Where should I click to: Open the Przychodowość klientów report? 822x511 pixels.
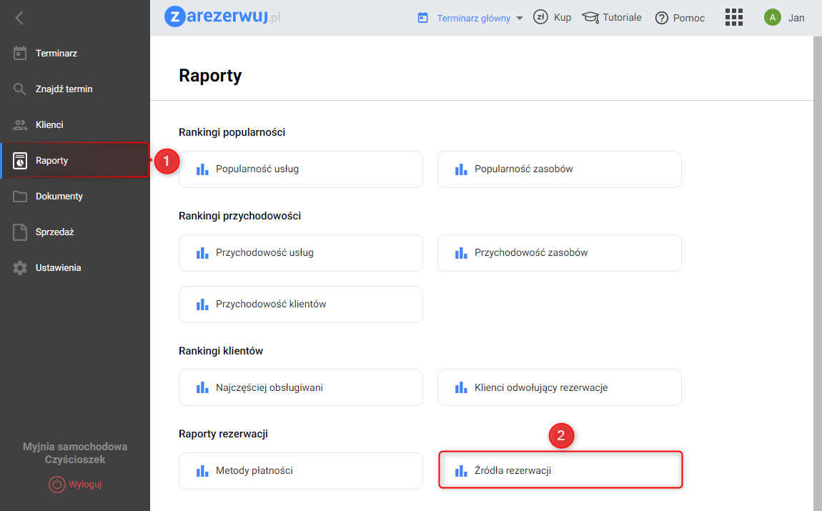pyautogui.click(x=300, y=304)
